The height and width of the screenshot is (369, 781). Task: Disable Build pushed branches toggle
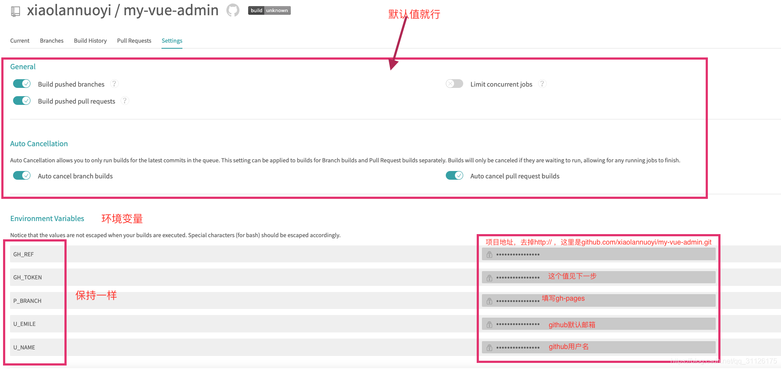coord(22,84)
